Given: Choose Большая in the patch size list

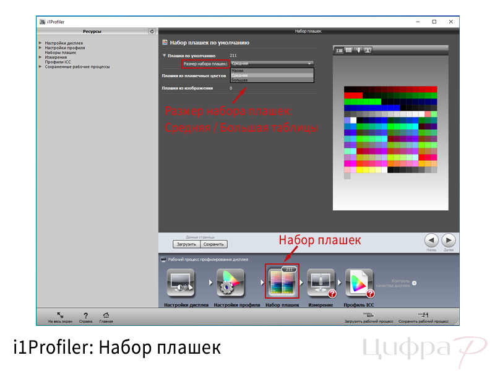Looking at the screenshot, I should (x=272, y=80).
